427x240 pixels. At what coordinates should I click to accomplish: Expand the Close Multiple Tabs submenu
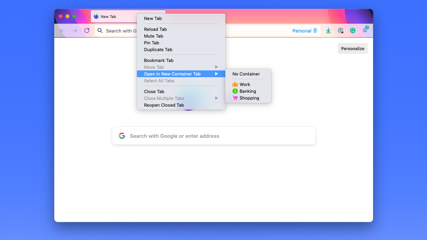pos(164,98)
